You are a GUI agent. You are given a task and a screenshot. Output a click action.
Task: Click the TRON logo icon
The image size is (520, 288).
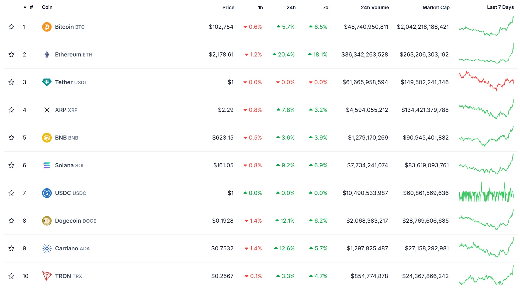click(x=47, y=276)
